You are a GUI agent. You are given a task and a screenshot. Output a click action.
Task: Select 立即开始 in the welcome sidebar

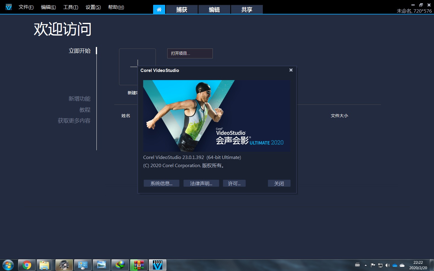click(80, 51)
